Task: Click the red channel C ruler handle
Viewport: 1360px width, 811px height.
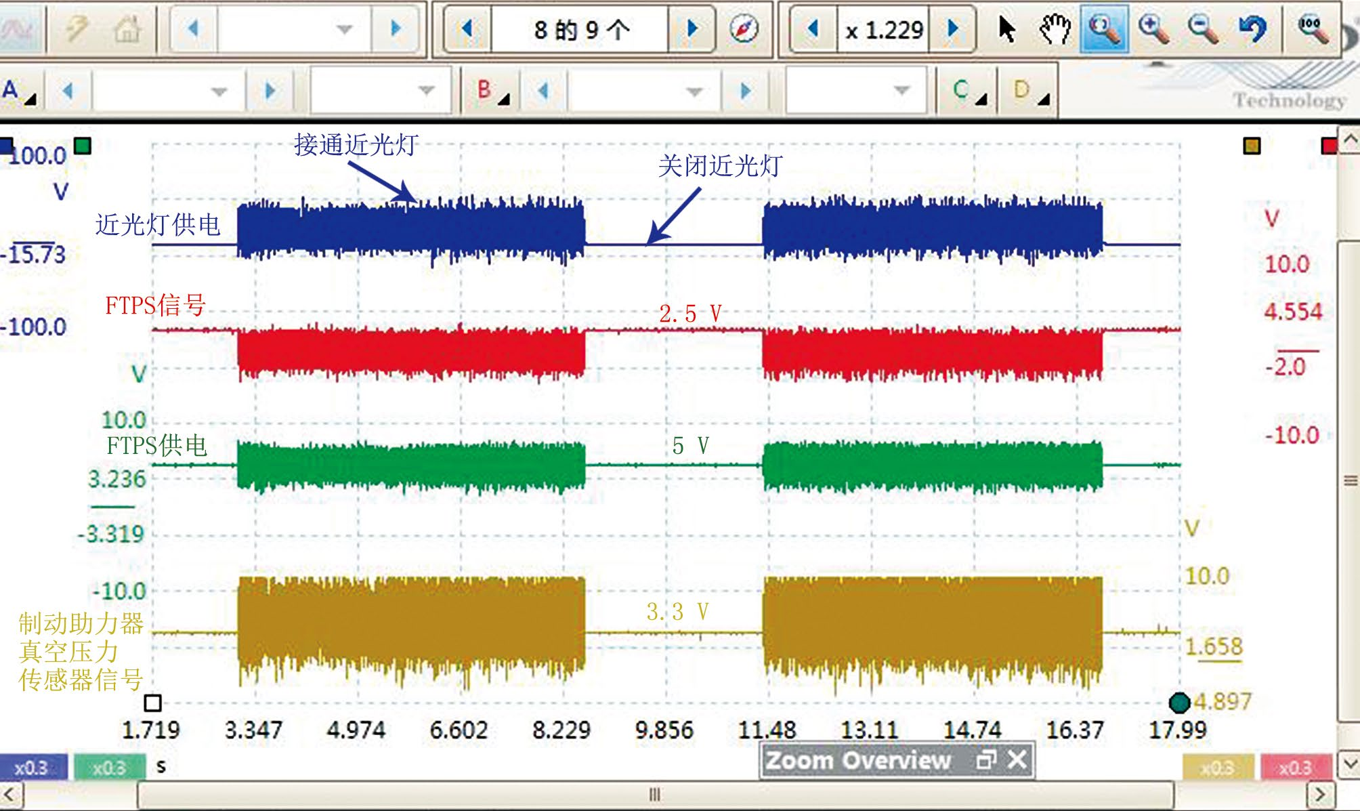Action: [x=1330, y=146]
